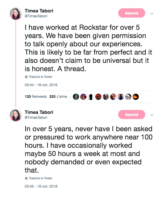Open the second liker avatar with purple swirl

click(83, 97)
